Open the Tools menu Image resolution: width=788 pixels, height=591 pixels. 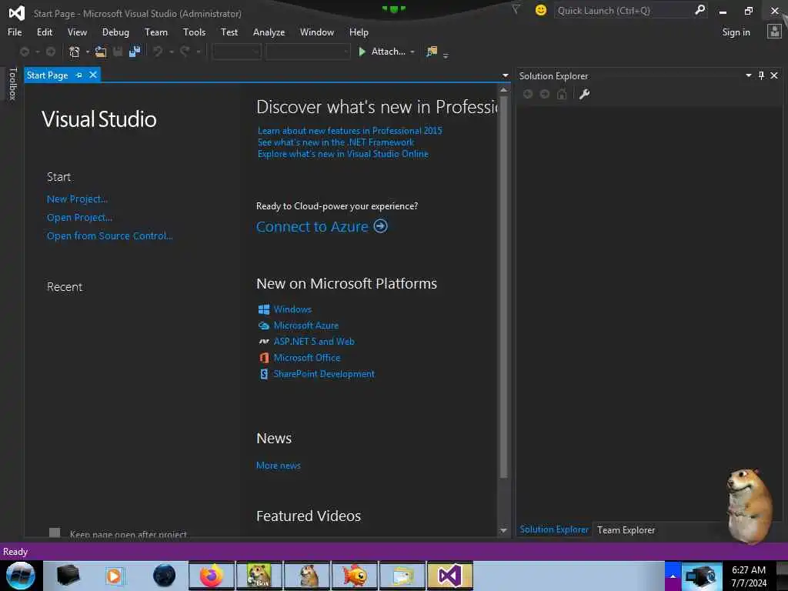(x=194, y=32)
